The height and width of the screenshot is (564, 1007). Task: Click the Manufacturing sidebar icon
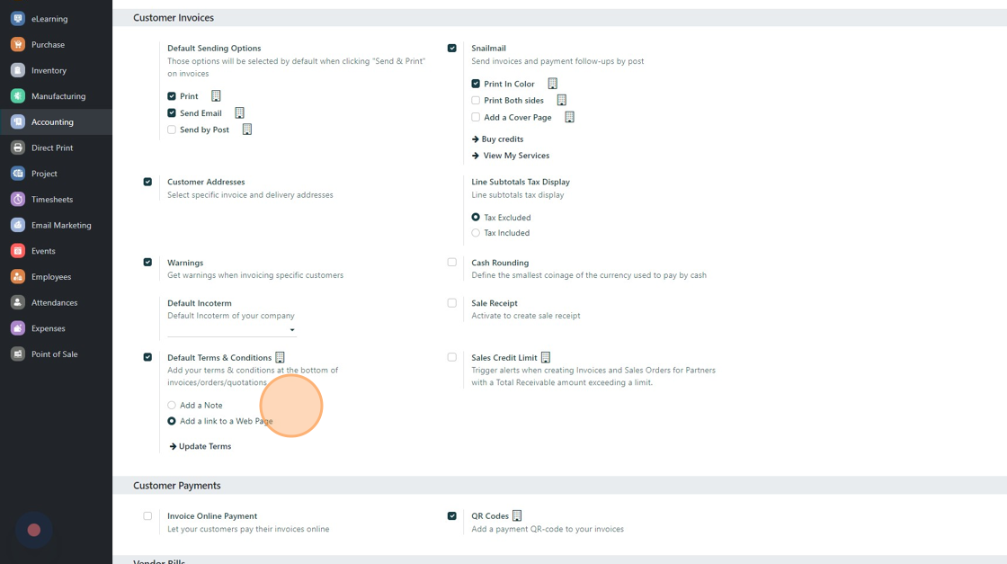click(18, 96)
